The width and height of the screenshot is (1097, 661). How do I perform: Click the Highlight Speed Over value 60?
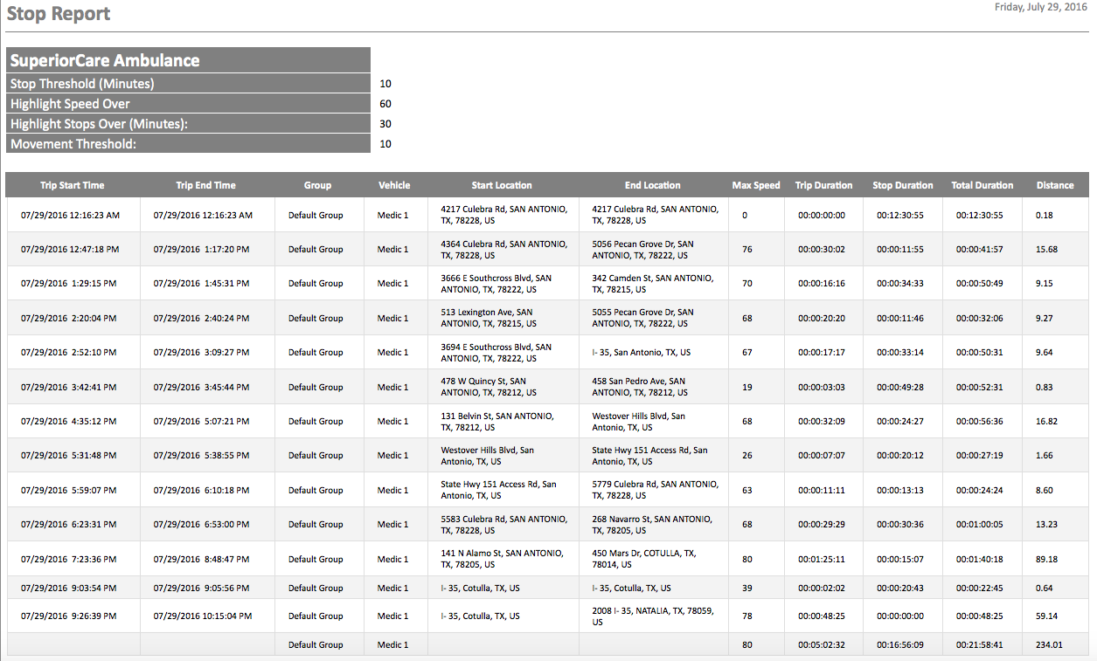(385, 104)
